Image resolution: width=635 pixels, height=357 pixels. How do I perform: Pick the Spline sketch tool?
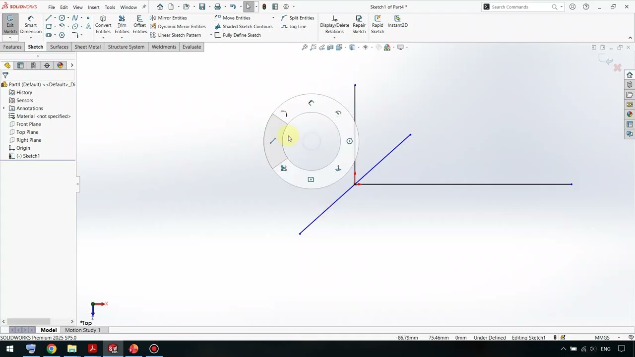pyautogui.click(x=75, y=18)
